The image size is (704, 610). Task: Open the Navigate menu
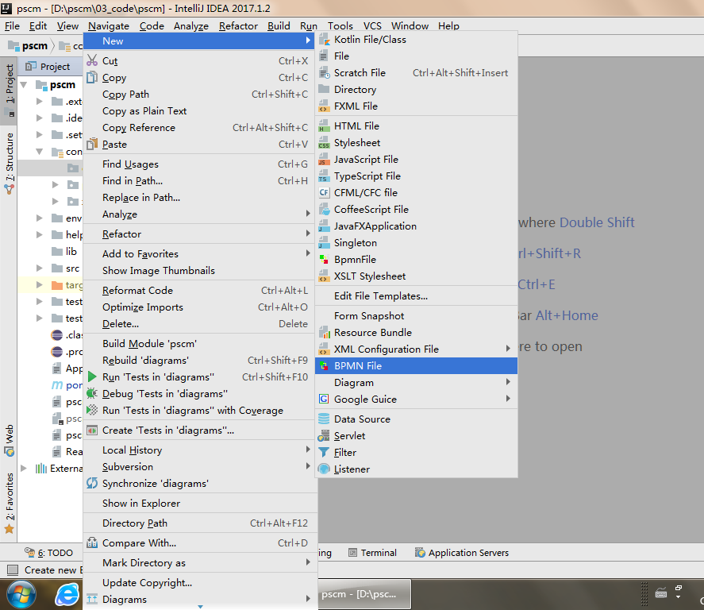(109, 26)
